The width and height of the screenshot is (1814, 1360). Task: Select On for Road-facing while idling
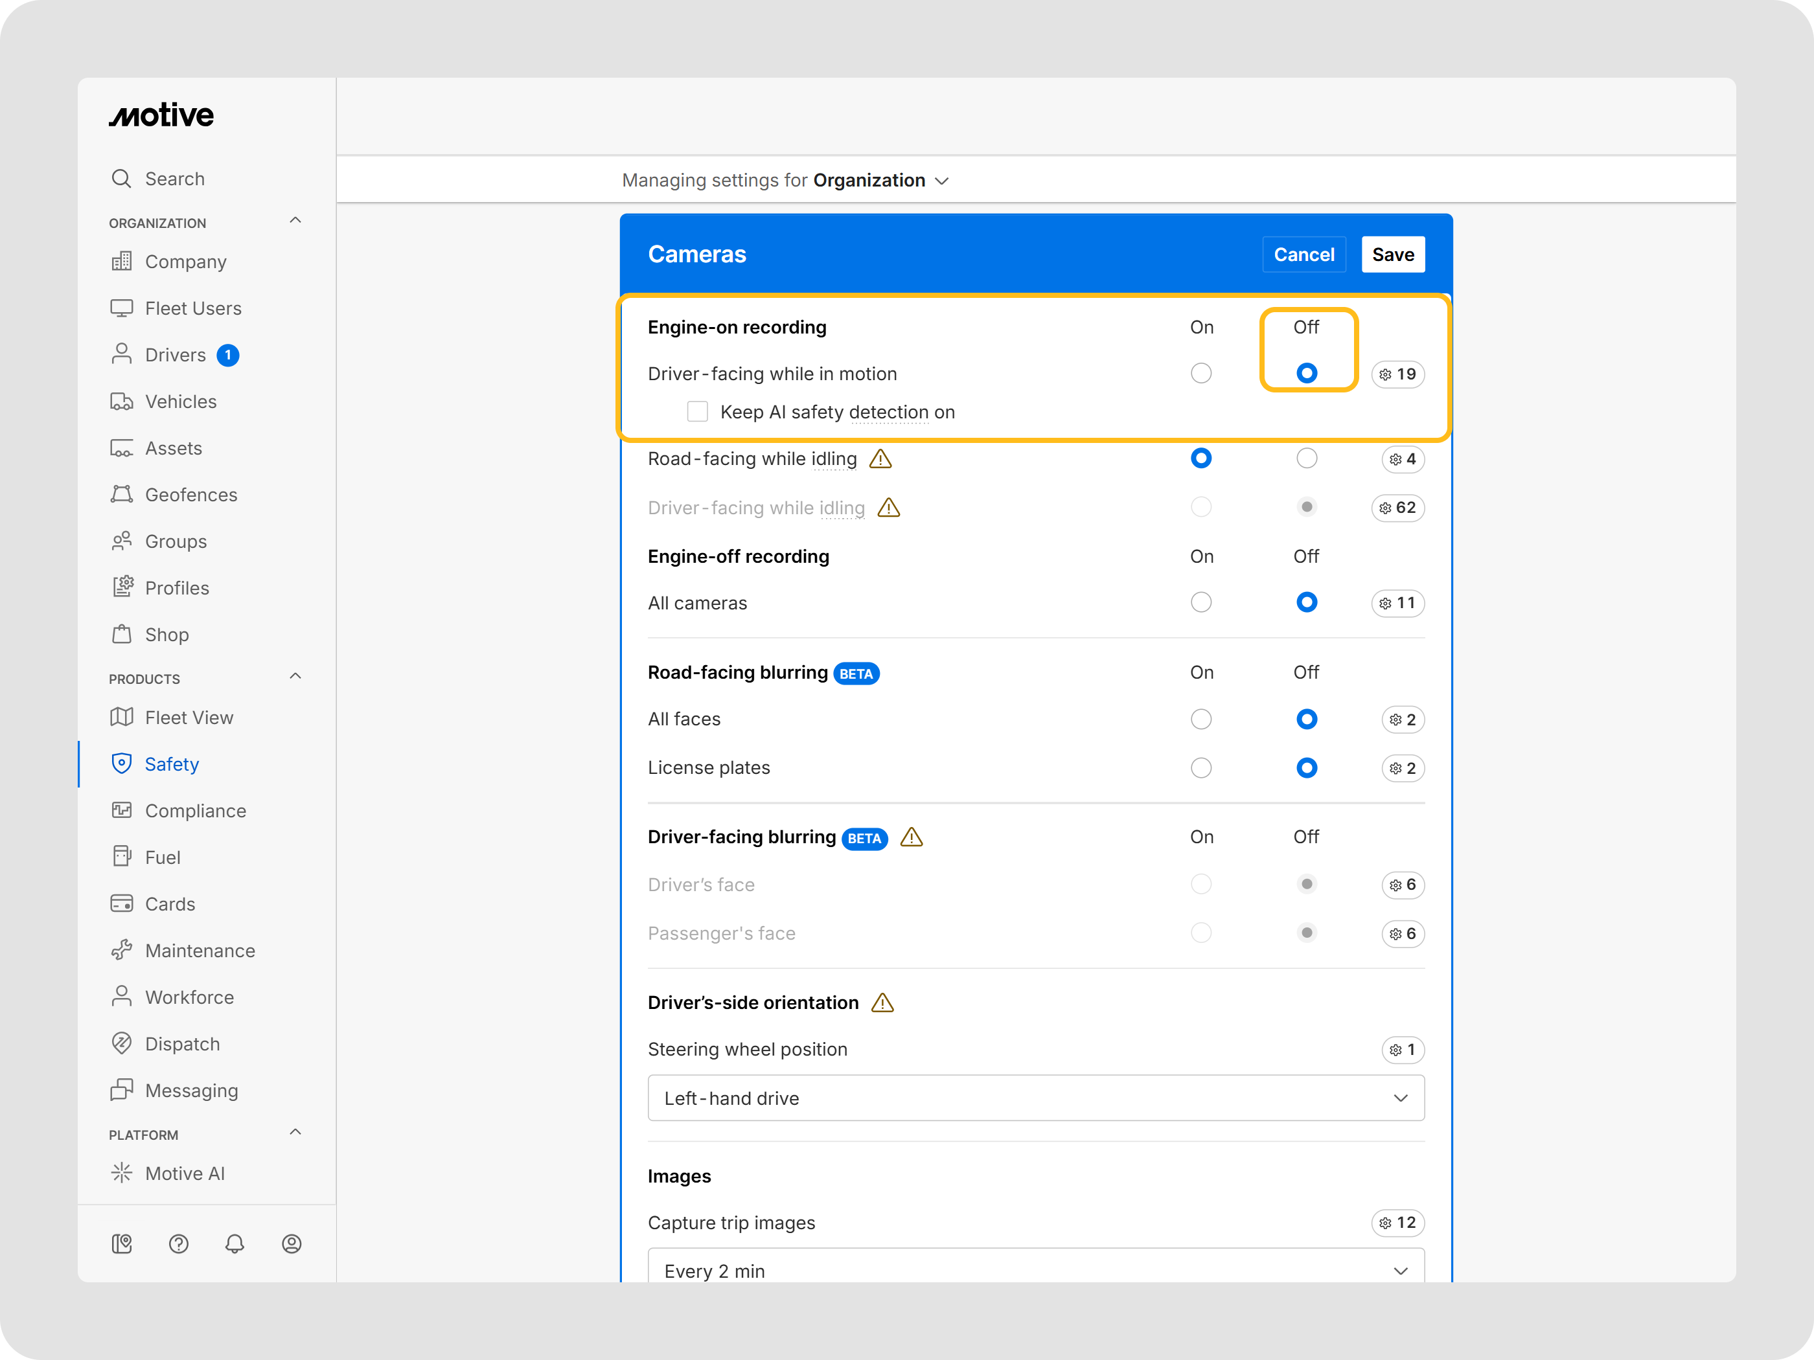(1200, 459)
